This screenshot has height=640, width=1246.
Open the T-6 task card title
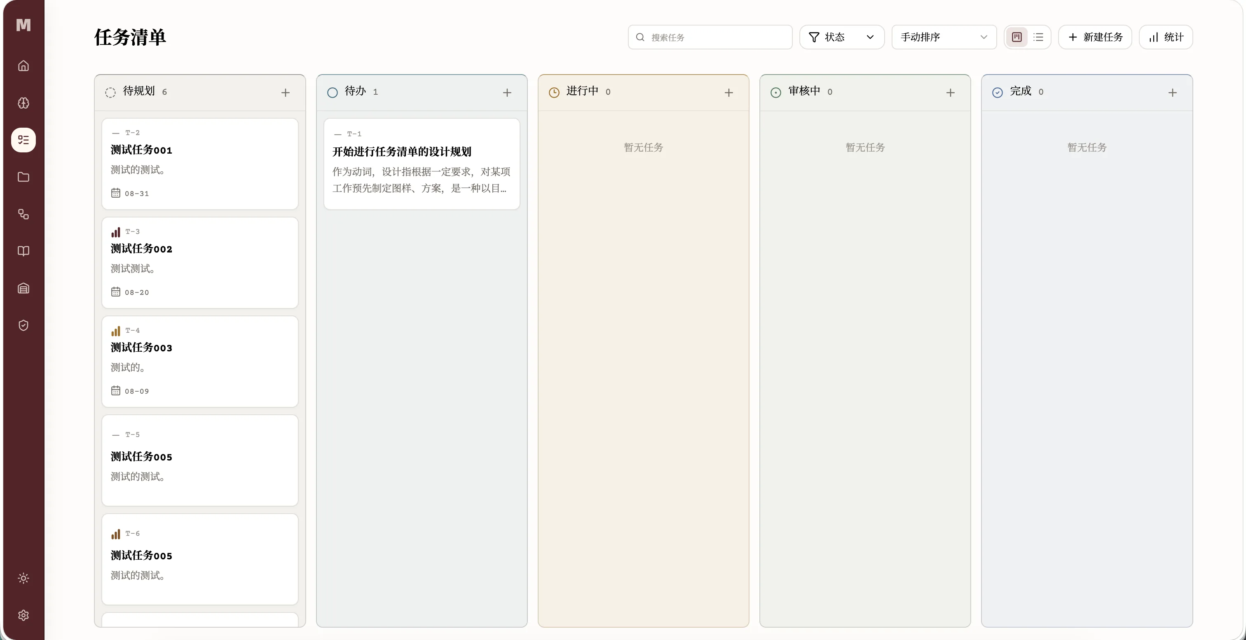pyautogui.click(x=141, y=556)
